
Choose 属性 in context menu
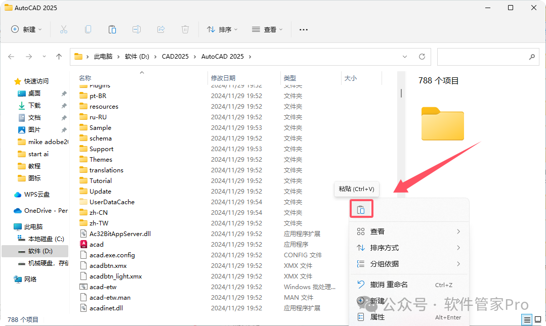point(409,317)
